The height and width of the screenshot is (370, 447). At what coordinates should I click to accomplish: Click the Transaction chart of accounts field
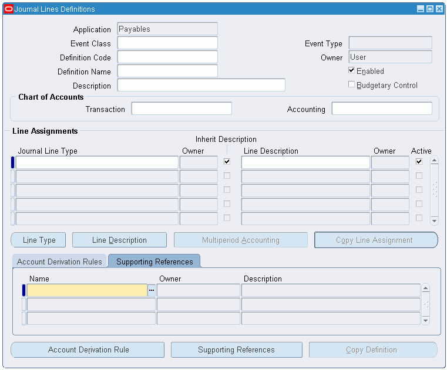click(182, 108)
